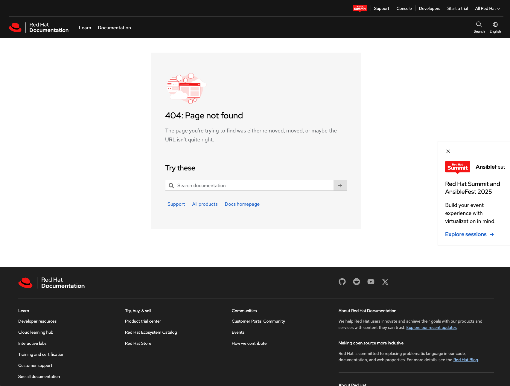This screenshot has width=510, height=386.
Task: Open Search from the header magnifier icon
Action: 479,27
